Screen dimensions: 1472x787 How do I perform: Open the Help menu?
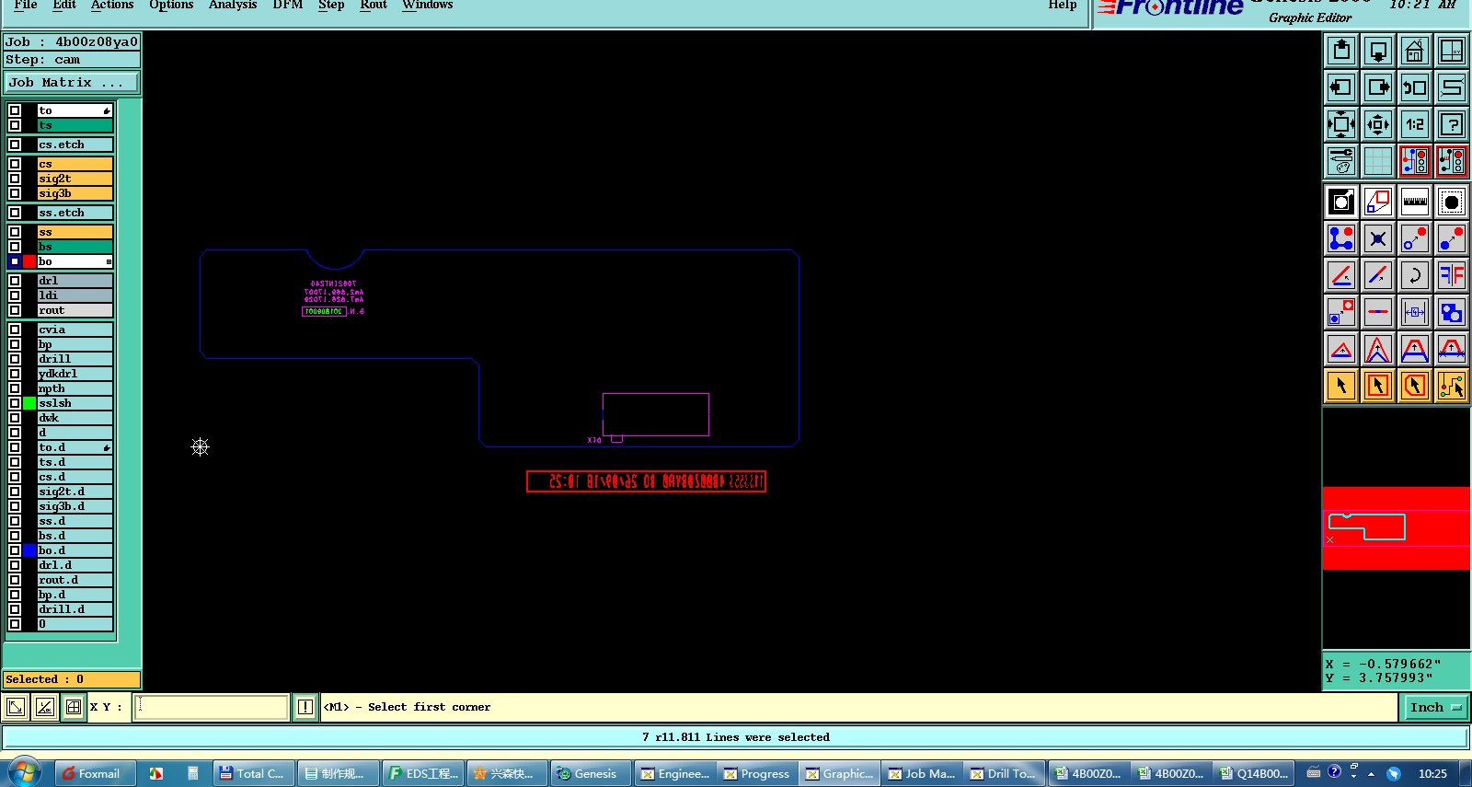click(x=1063, y=6)
